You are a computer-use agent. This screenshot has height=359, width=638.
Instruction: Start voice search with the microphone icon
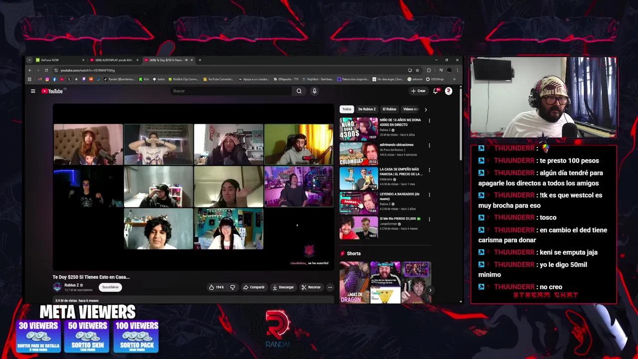click(x=314, y=91)
